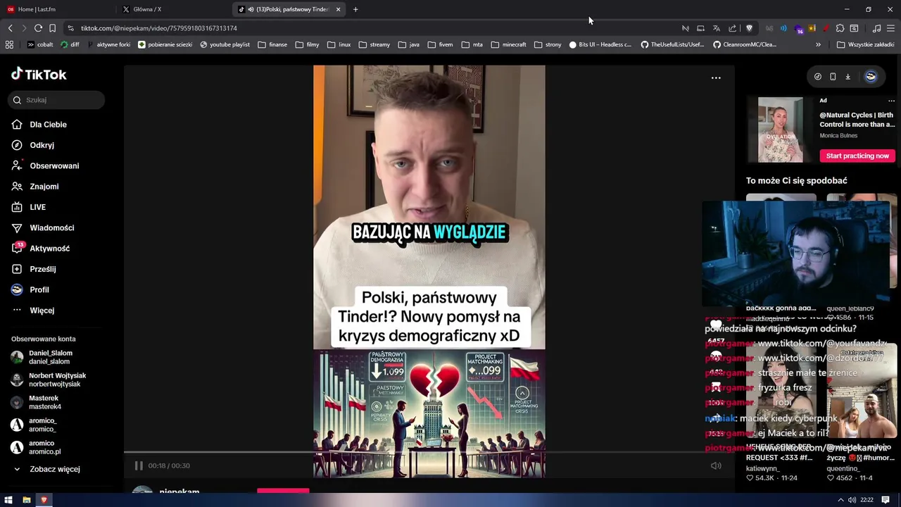Open browser hamburger main menu

[891, 28]
